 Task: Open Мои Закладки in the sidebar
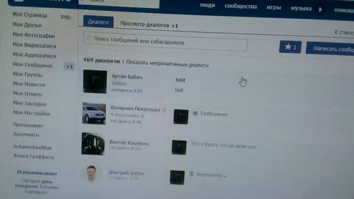[x=29, y=103]
